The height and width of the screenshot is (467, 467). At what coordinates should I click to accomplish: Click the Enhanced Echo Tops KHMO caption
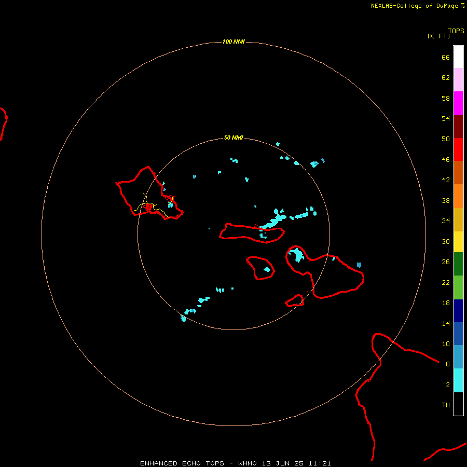click(x=235, y=463)
